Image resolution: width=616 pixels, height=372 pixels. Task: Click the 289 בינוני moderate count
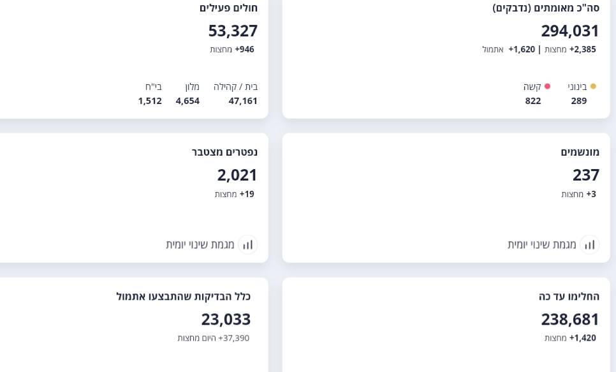[x=578, y=100]
